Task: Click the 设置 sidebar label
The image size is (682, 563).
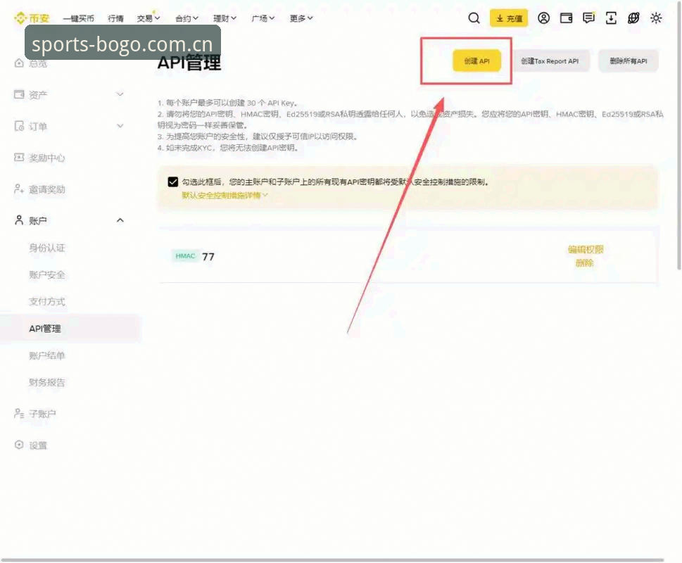Action: 38,445
